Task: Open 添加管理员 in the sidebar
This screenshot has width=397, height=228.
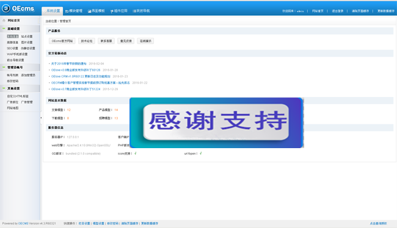Action: click(x=28, y=75)
